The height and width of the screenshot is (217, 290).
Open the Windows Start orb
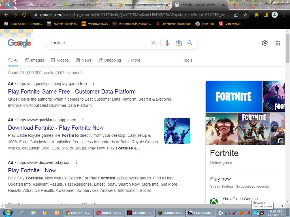(x=8, y=213)
